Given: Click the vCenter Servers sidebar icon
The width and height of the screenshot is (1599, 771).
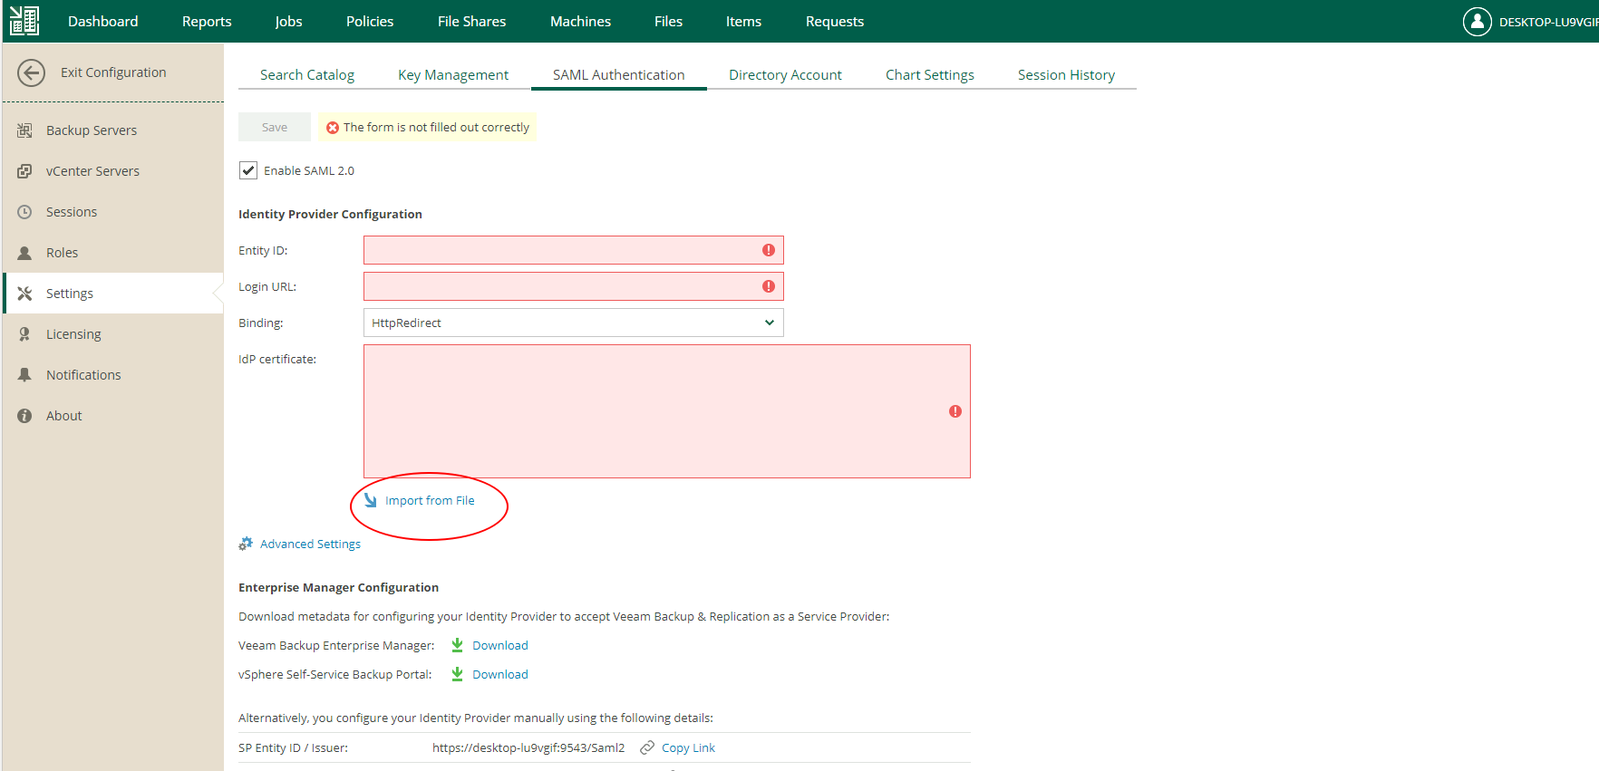Looking at the screenshot, I should 24,171.
